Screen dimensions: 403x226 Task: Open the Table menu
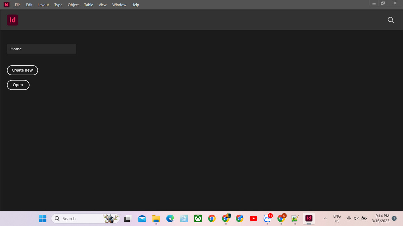click(89, 5)
